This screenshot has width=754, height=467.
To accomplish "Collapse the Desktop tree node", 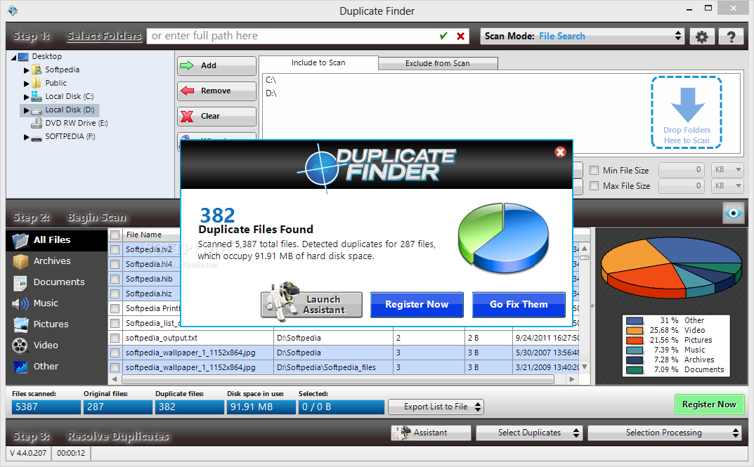I will pyautogui.click(x=13, y=57).
